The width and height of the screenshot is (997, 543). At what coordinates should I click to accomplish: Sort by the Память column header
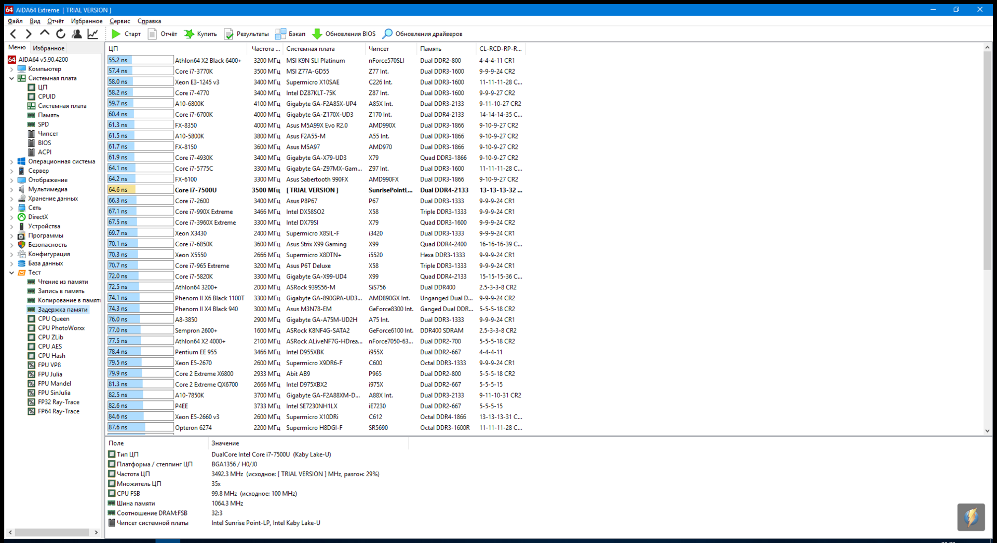(446, 49)
